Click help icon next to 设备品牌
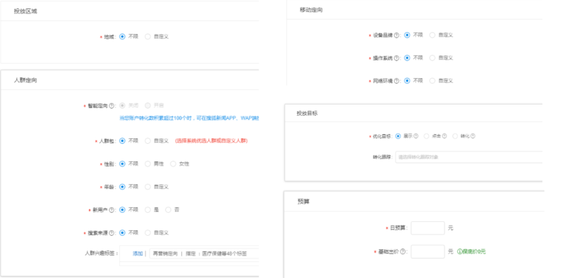This screenshot has width=562, height=278. tap(396, 35)
